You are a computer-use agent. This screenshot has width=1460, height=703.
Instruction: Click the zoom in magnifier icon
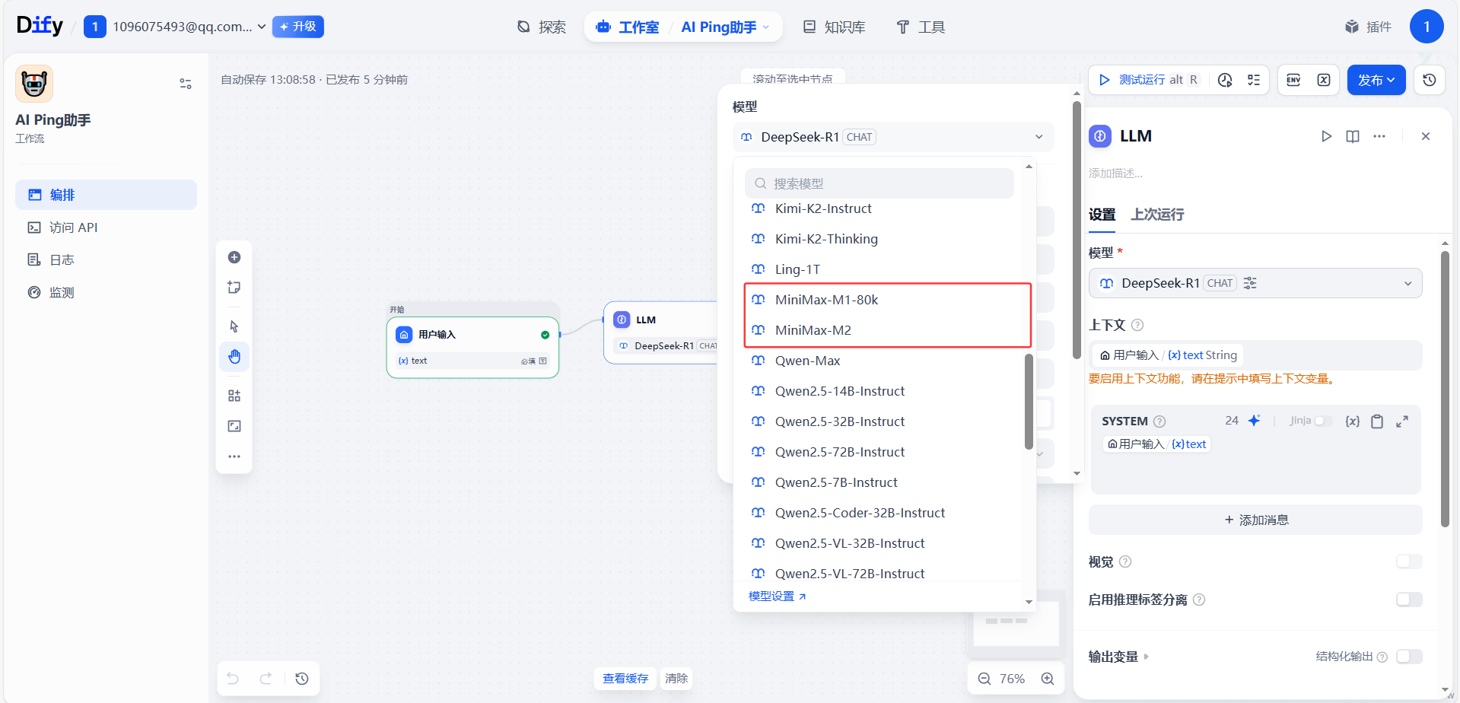1048,679
